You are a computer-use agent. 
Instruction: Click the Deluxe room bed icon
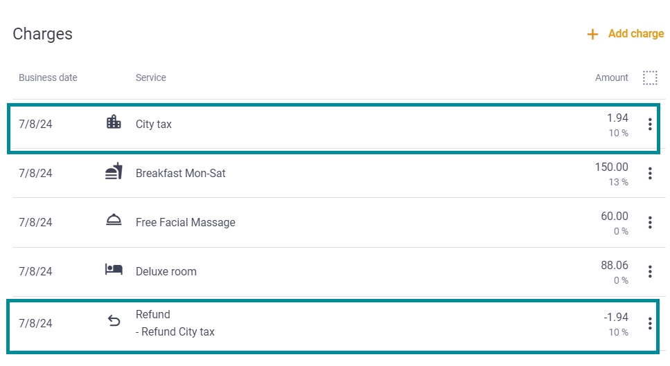(x=114, y=270)
